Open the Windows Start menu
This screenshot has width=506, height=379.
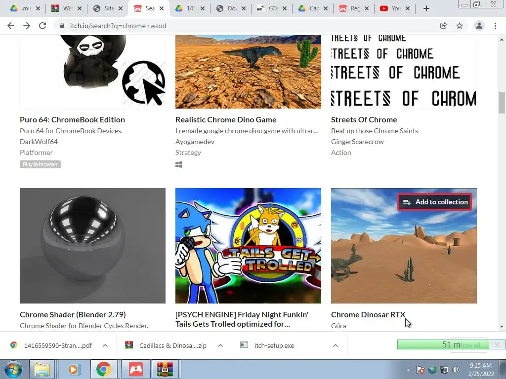13,369
